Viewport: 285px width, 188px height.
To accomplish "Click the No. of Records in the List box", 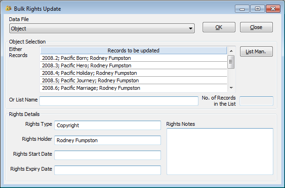I will click(256, 101).
